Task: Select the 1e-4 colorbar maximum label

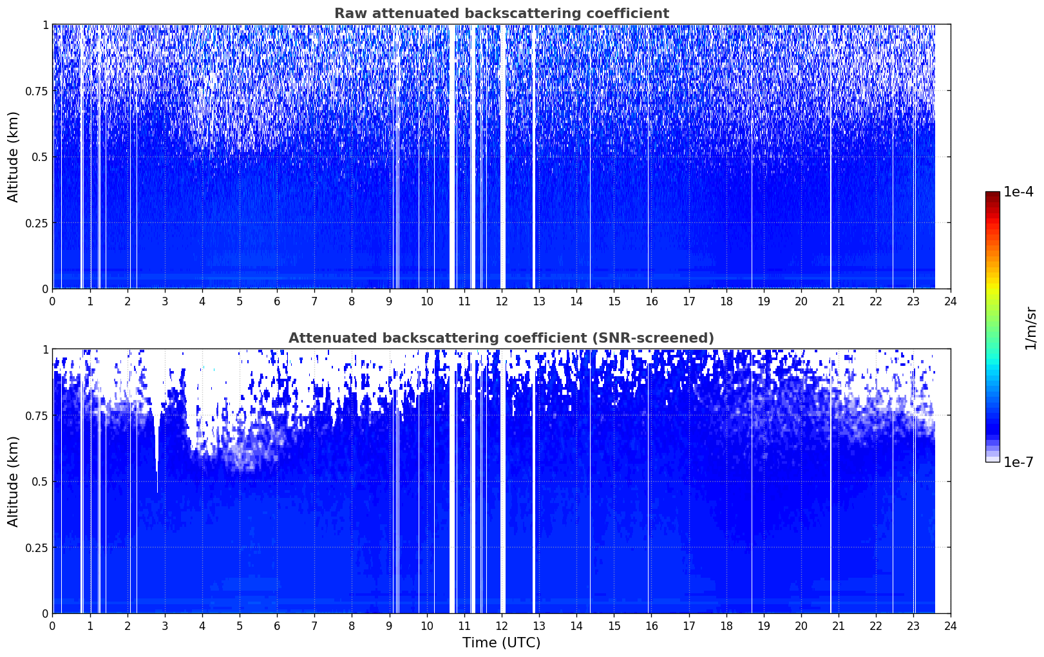Action: (1018, 193)
